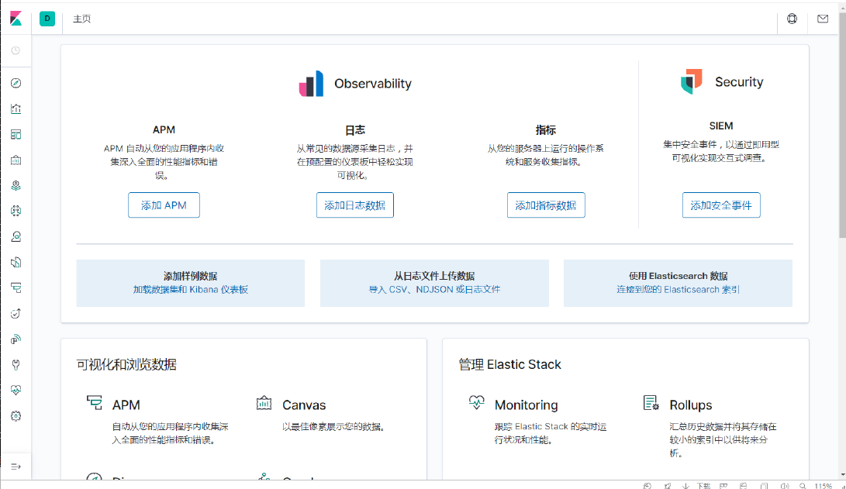Viewport: 846px width, 489px height.
Task: Expand the sidebar with bottom arrow button
Action: pos(16,466)
